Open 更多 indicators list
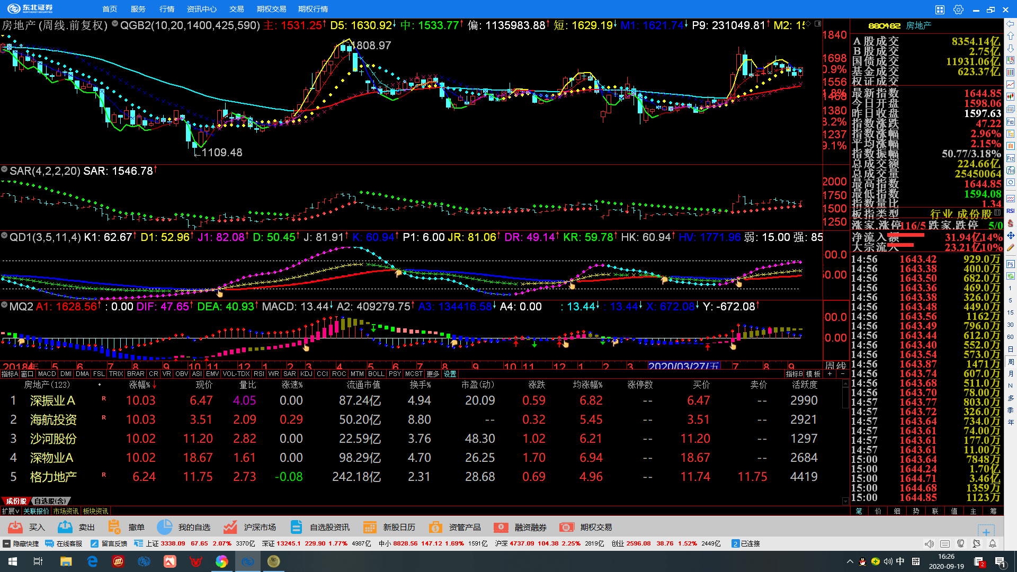The image size is (1017, 572). [x=433, y=374]
